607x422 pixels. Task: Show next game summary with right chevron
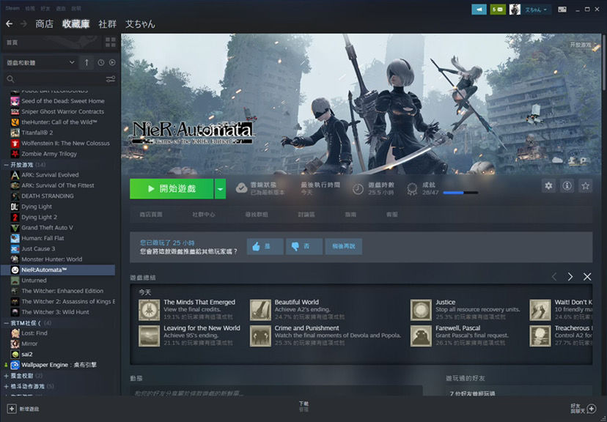(x=570, y=276)
